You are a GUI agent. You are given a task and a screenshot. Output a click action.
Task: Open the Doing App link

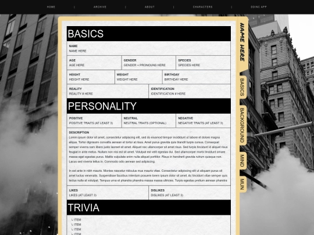(259, 7)
